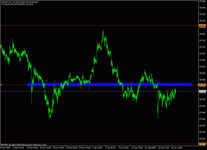Screen dimensions: 207x150
Task: Click the '21 Jan 21:00' label on the time axis
Action: coord(163,148)
